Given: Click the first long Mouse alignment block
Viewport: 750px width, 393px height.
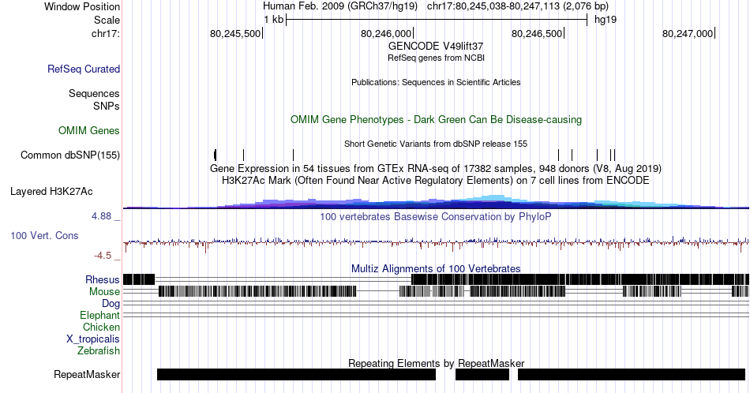Looking at the screenshot, I should pos(258,291).
